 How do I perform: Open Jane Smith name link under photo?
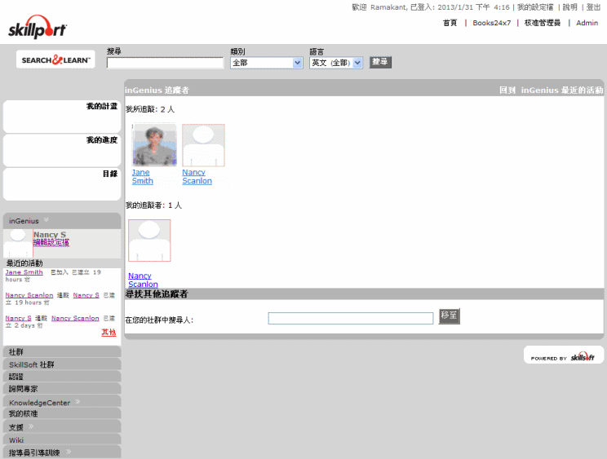[143, 177]
